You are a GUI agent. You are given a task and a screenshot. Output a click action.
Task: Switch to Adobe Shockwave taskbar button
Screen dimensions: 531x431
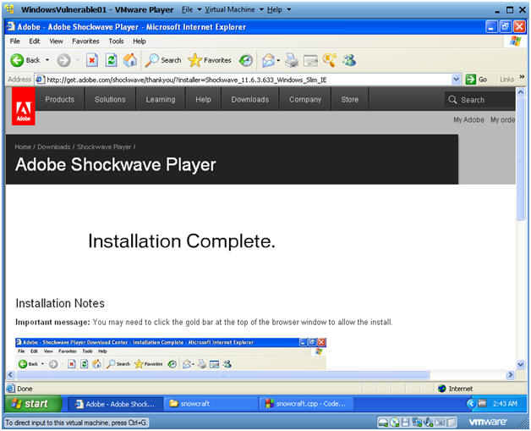pos(116,404)
